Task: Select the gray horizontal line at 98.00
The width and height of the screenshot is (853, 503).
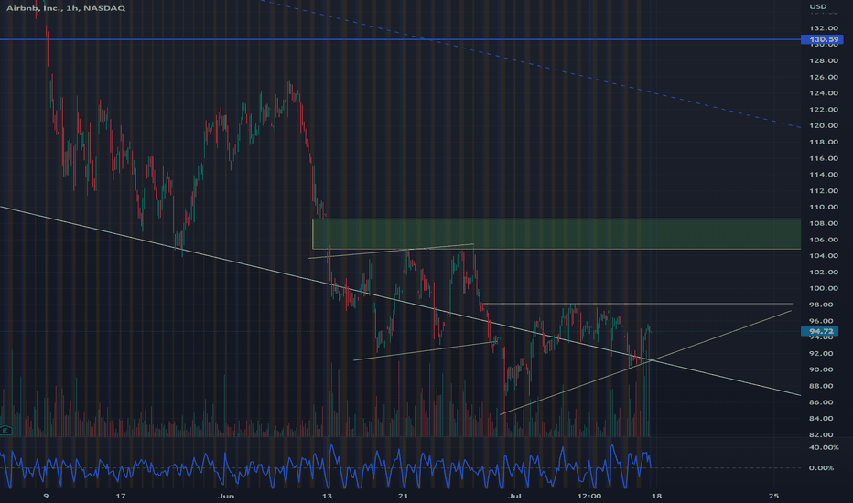Action: tap(636, 304)
